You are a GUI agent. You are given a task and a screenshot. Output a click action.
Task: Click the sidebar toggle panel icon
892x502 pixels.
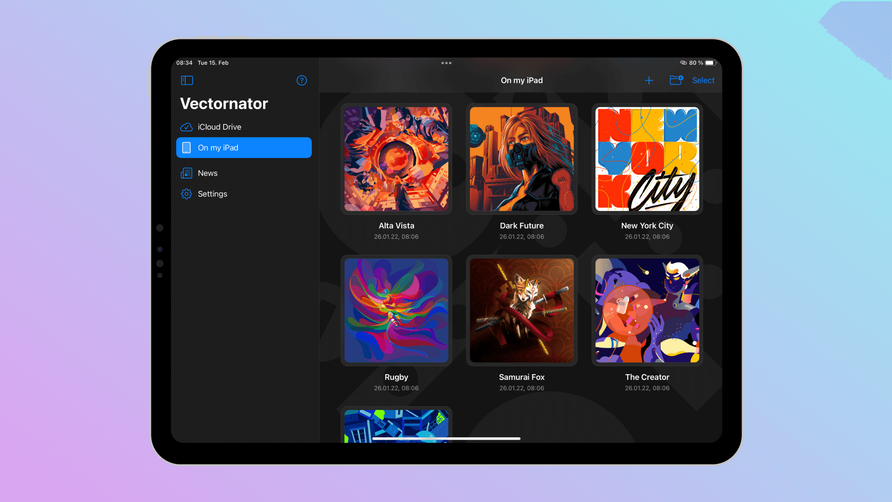(187, 80)
